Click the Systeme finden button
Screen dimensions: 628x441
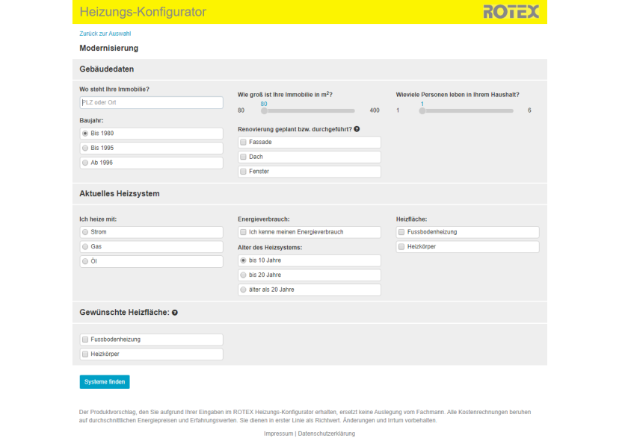pyautogui.click(x=105, y=382)
